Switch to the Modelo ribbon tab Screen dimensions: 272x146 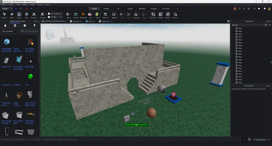(142, 8)
